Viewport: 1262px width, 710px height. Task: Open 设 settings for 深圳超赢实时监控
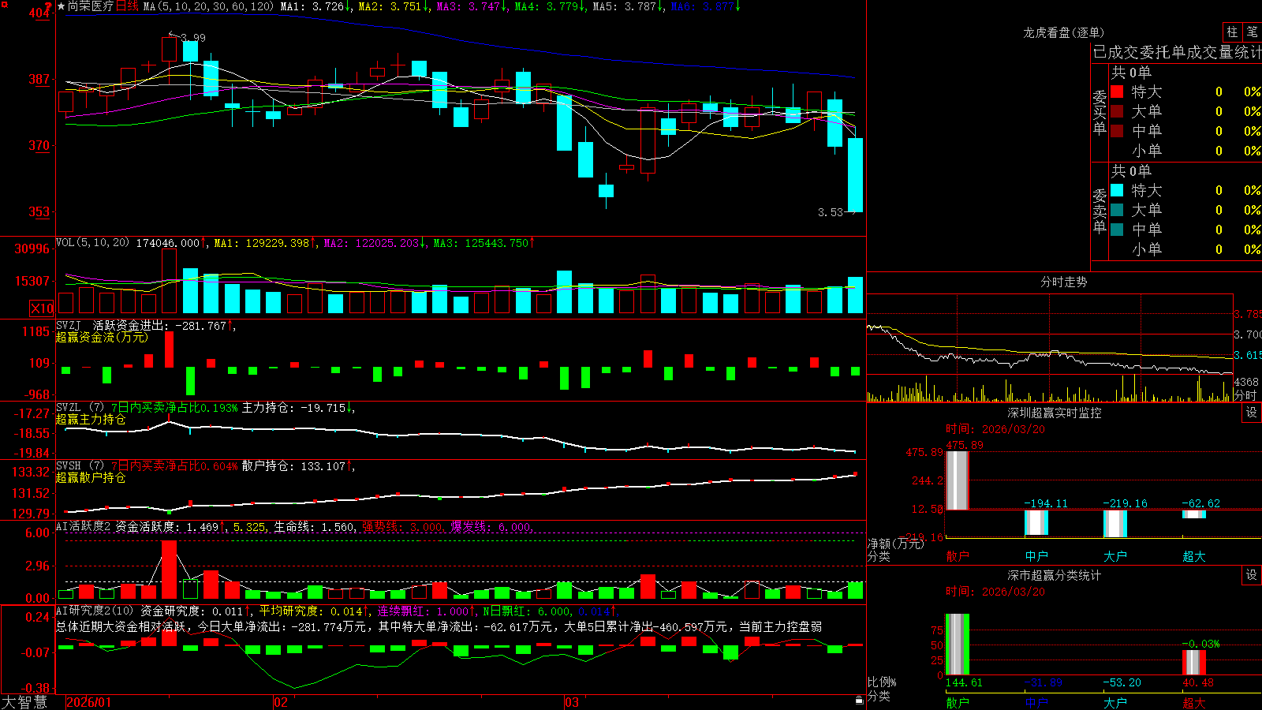1252,413
